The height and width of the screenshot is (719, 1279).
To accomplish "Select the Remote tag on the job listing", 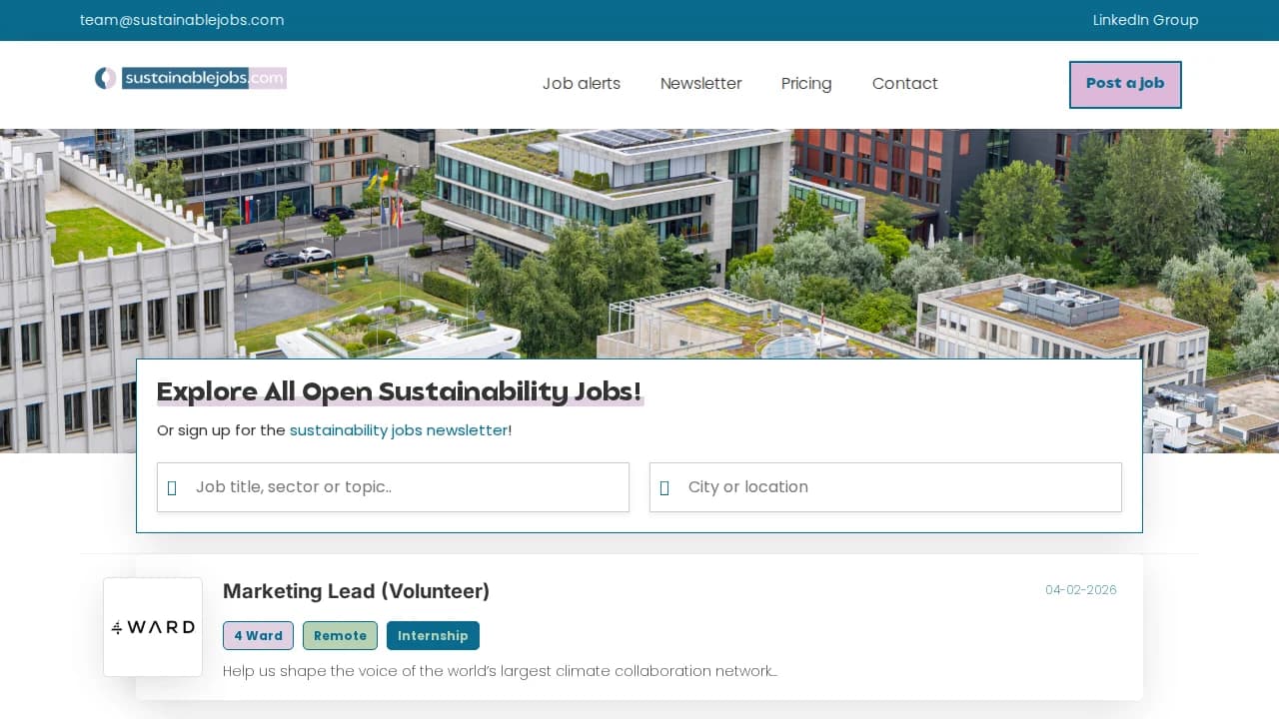I will pyautogui.click(x=340, y=635).
